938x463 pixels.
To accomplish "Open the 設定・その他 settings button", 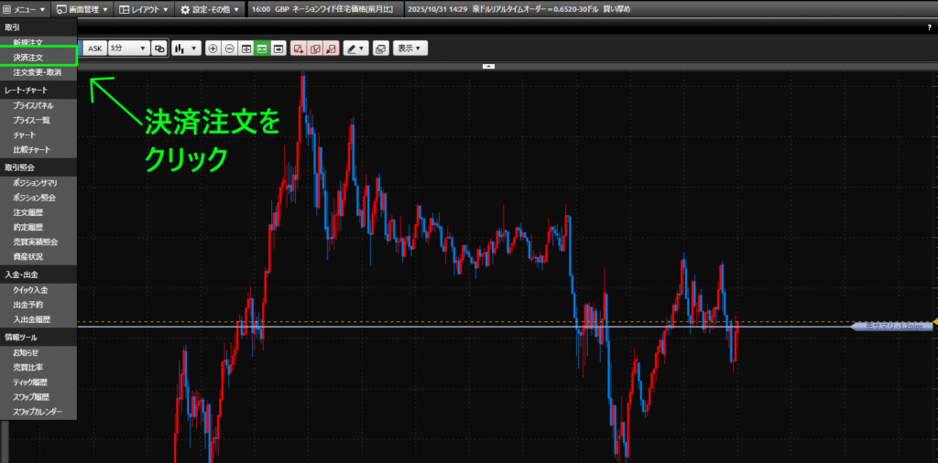I will point(210,9).
